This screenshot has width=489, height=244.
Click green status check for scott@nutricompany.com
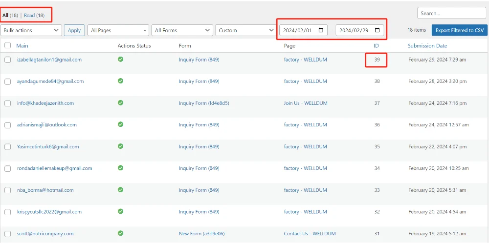coord(120,233)
